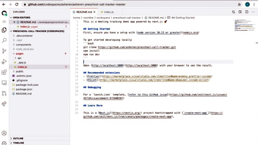Open the GitHub Pull Requests view
This screenshot has height=145, width=258.
coord(4,93)
